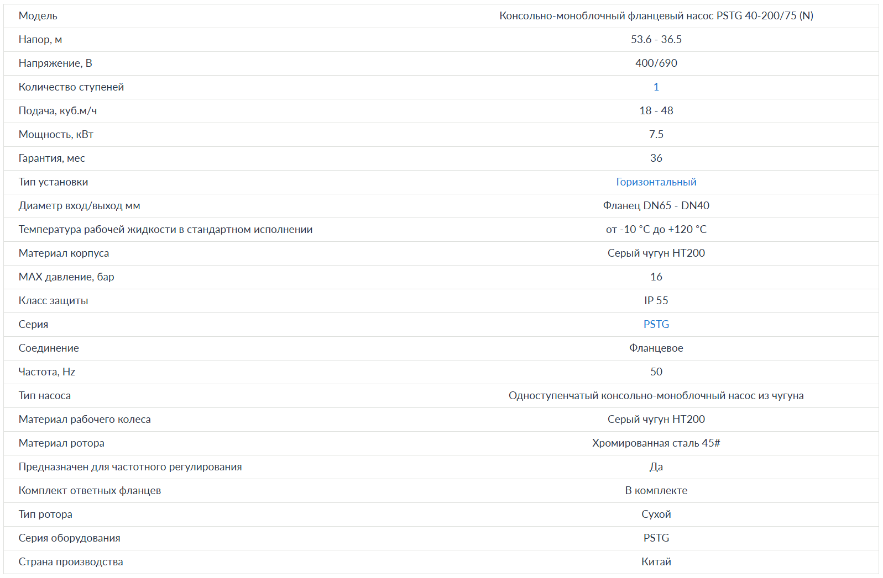Click the "Фланец DN65 - DN40" value
This screenshot has width=883, height=578.
point(656,206)
